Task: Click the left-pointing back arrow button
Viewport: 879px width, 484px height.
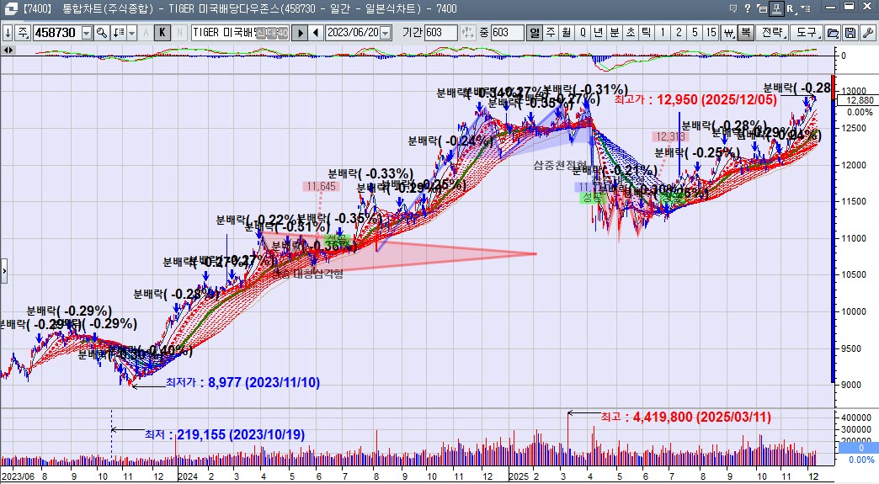Action: click(316, 33)
